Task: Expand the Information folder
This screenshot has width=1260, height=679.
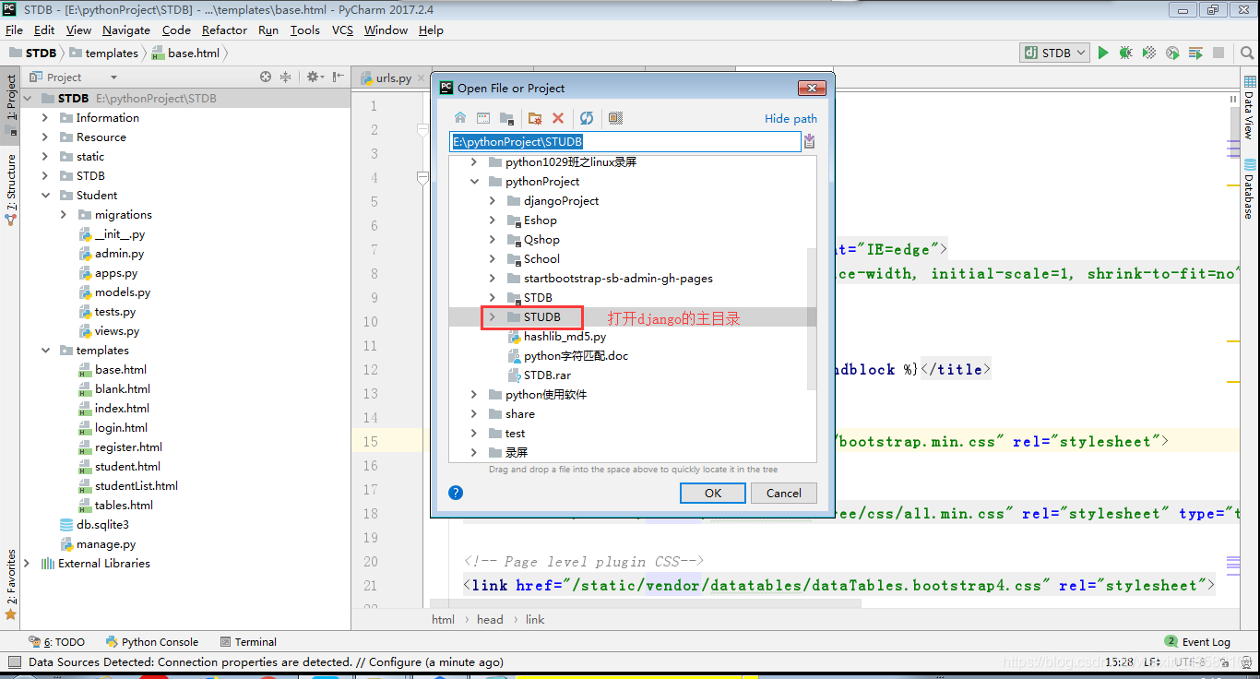Action: click(45, 118)
